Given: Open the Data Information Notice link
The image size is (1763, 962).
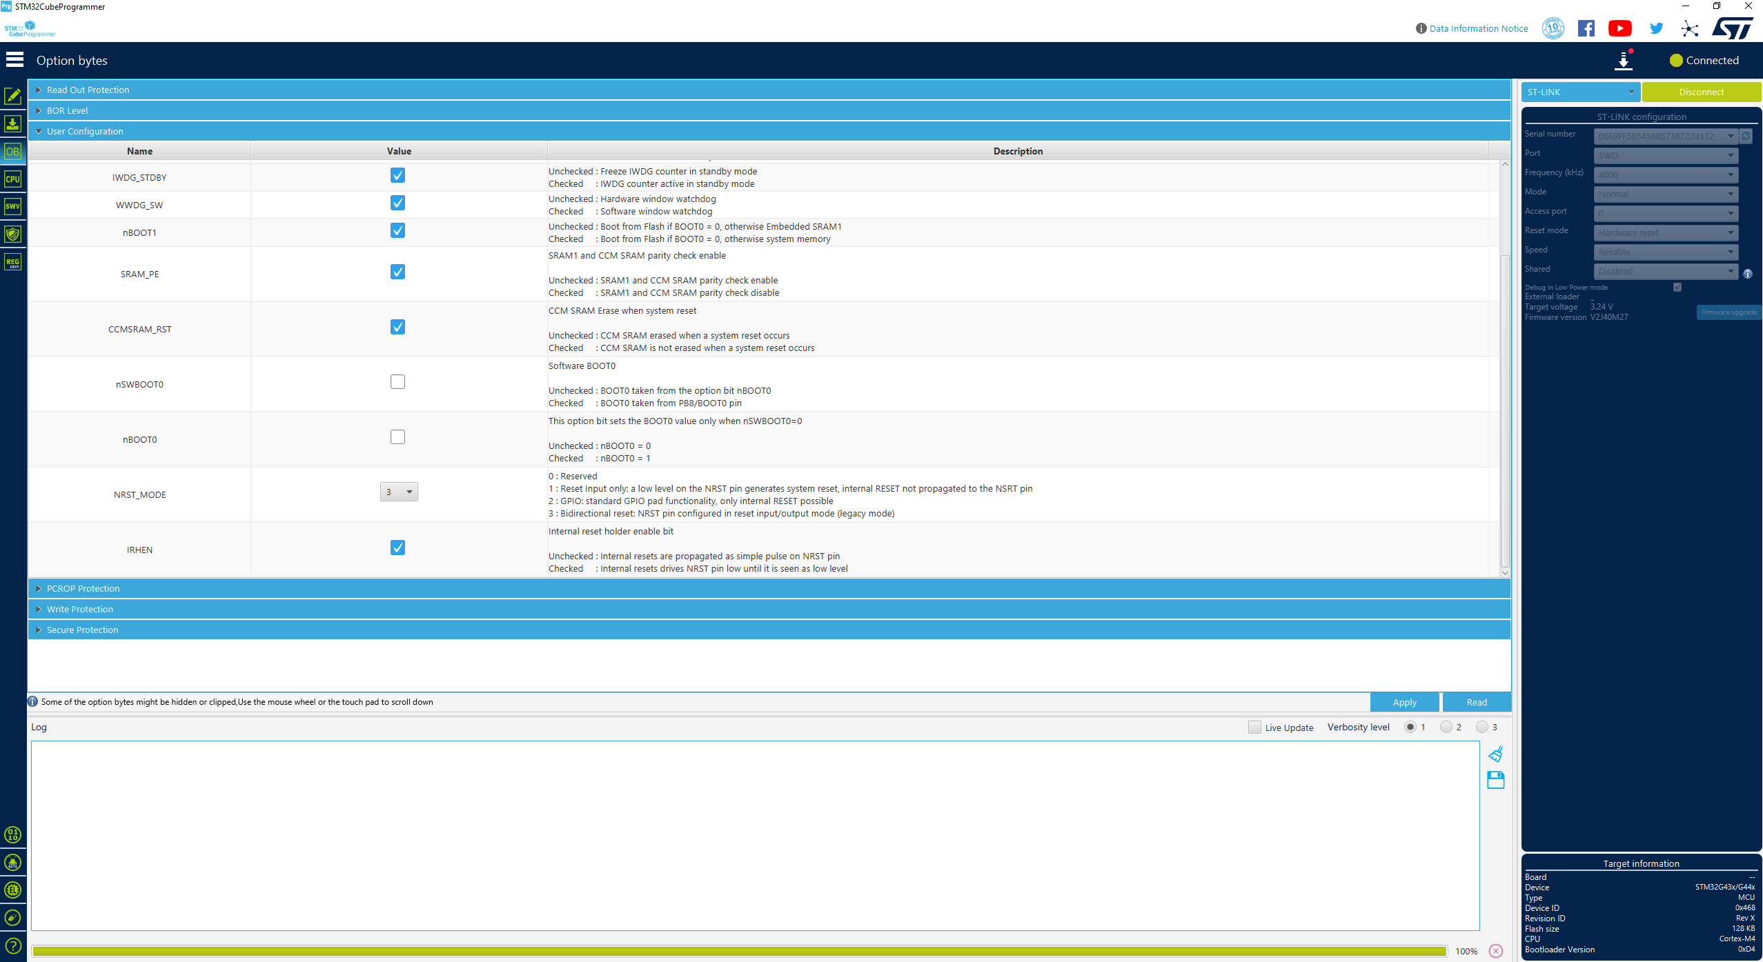Looking at the screenshot, I should 1478,28.
